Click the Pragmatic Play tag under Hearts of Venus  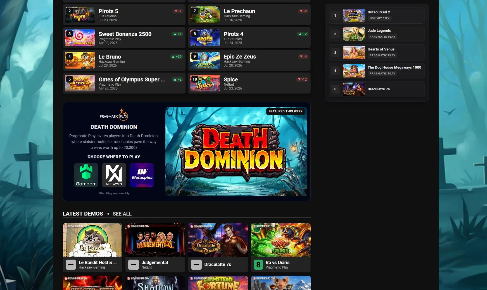[x=382, y=55]
